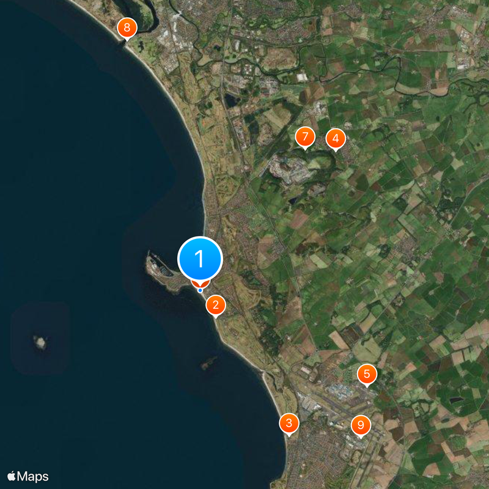Screen dimensions: 489x489
Task: Open the orange pin numbered 2
Action: click(216, 306)
